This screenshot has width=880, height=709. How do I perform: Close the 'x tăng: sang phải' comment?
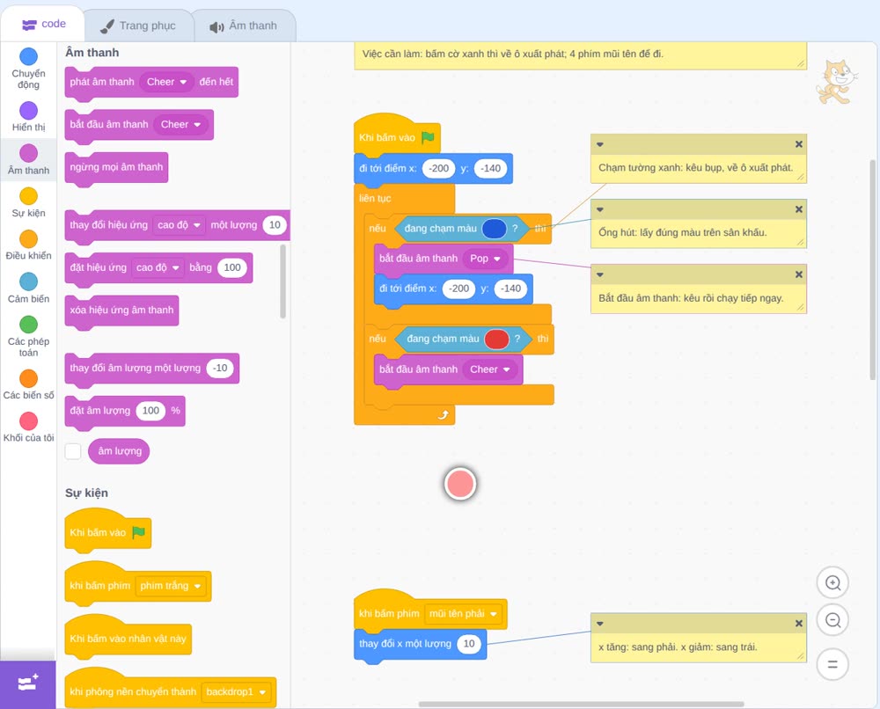coord(799,623)
